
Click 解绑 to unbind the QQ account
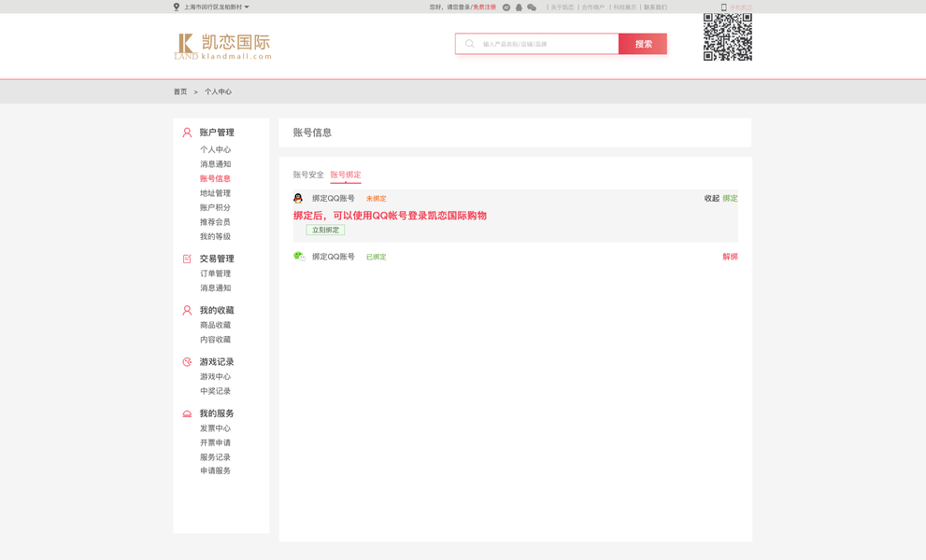pyautogui.click(x=728, y=257)
